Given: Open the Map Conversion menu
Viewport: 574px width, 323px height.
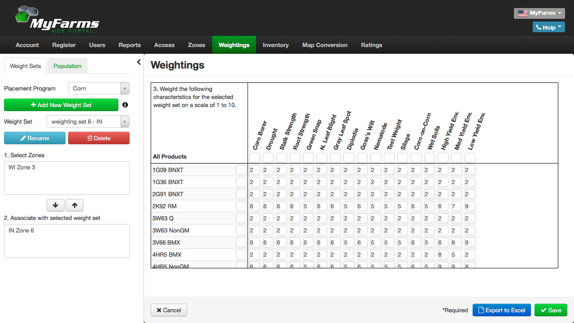Looking at the screenshot, I should (x=325, y=45).
